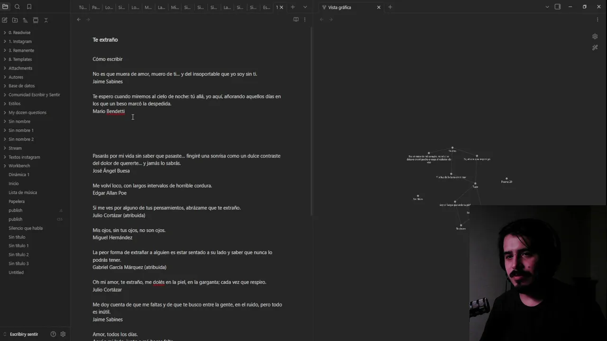Expand Comunidad Escribir y Sentir folder
Image resolution: width=607 pixels, height=341 pixels.
pos(35,95)
